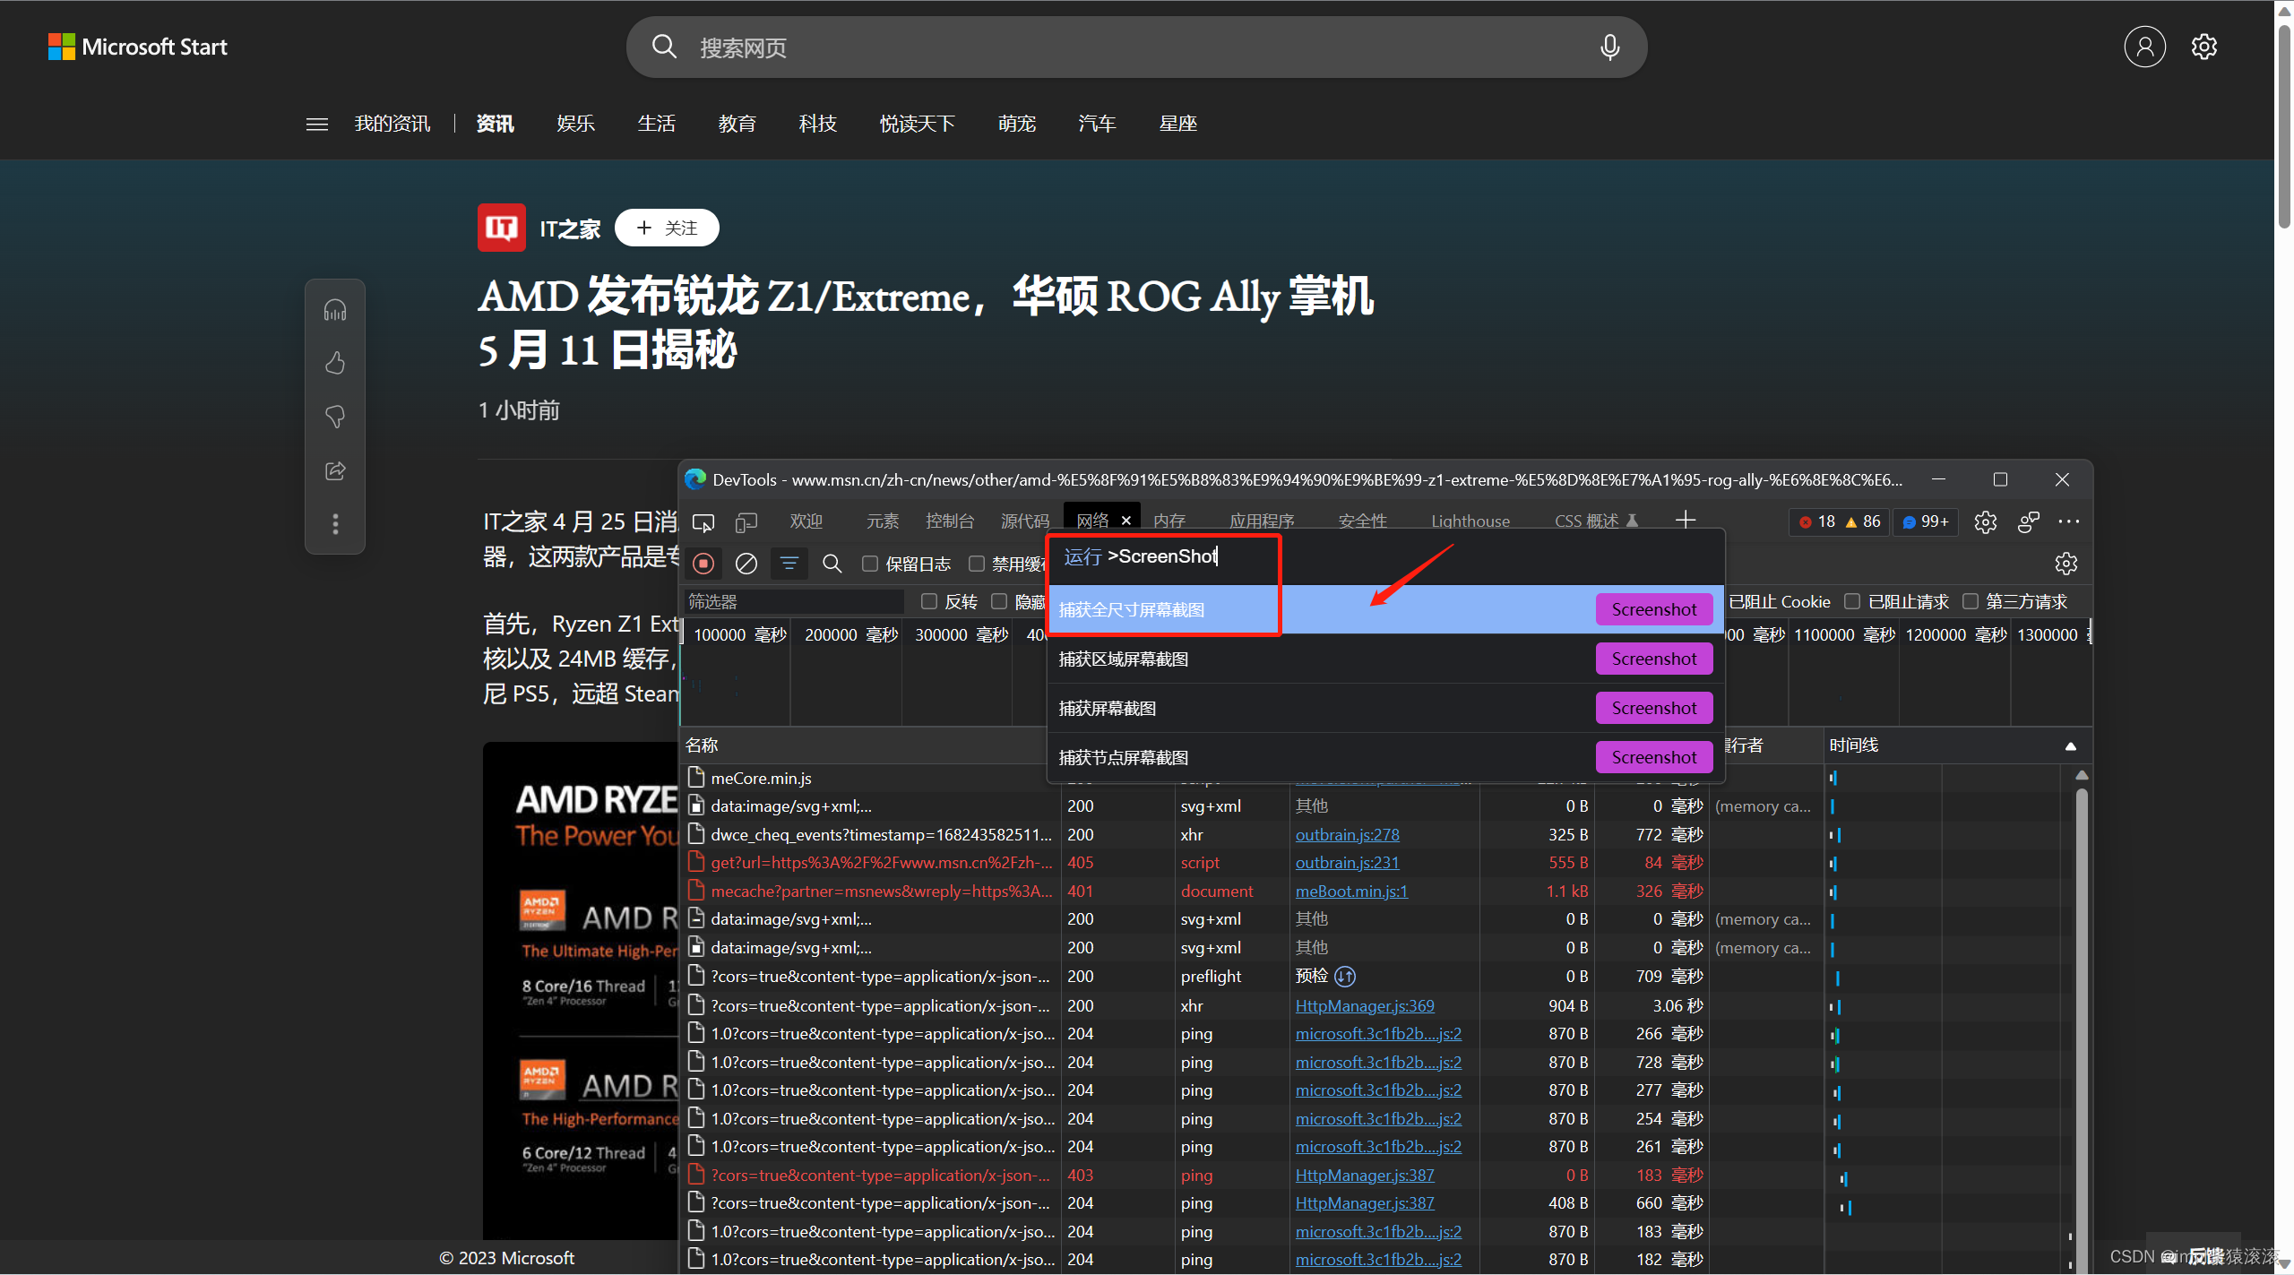The height and width of the screenshot is (1275, 2294).
Task: Toggle device emulation icon in DevTools
Action: 746,521
